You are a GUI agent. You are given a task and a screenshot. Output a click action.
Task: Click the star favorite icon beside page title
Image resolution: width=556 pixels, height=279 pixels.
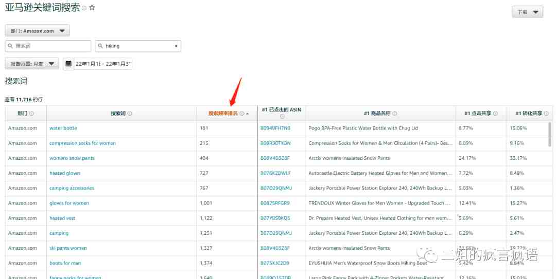coord(92,7)
